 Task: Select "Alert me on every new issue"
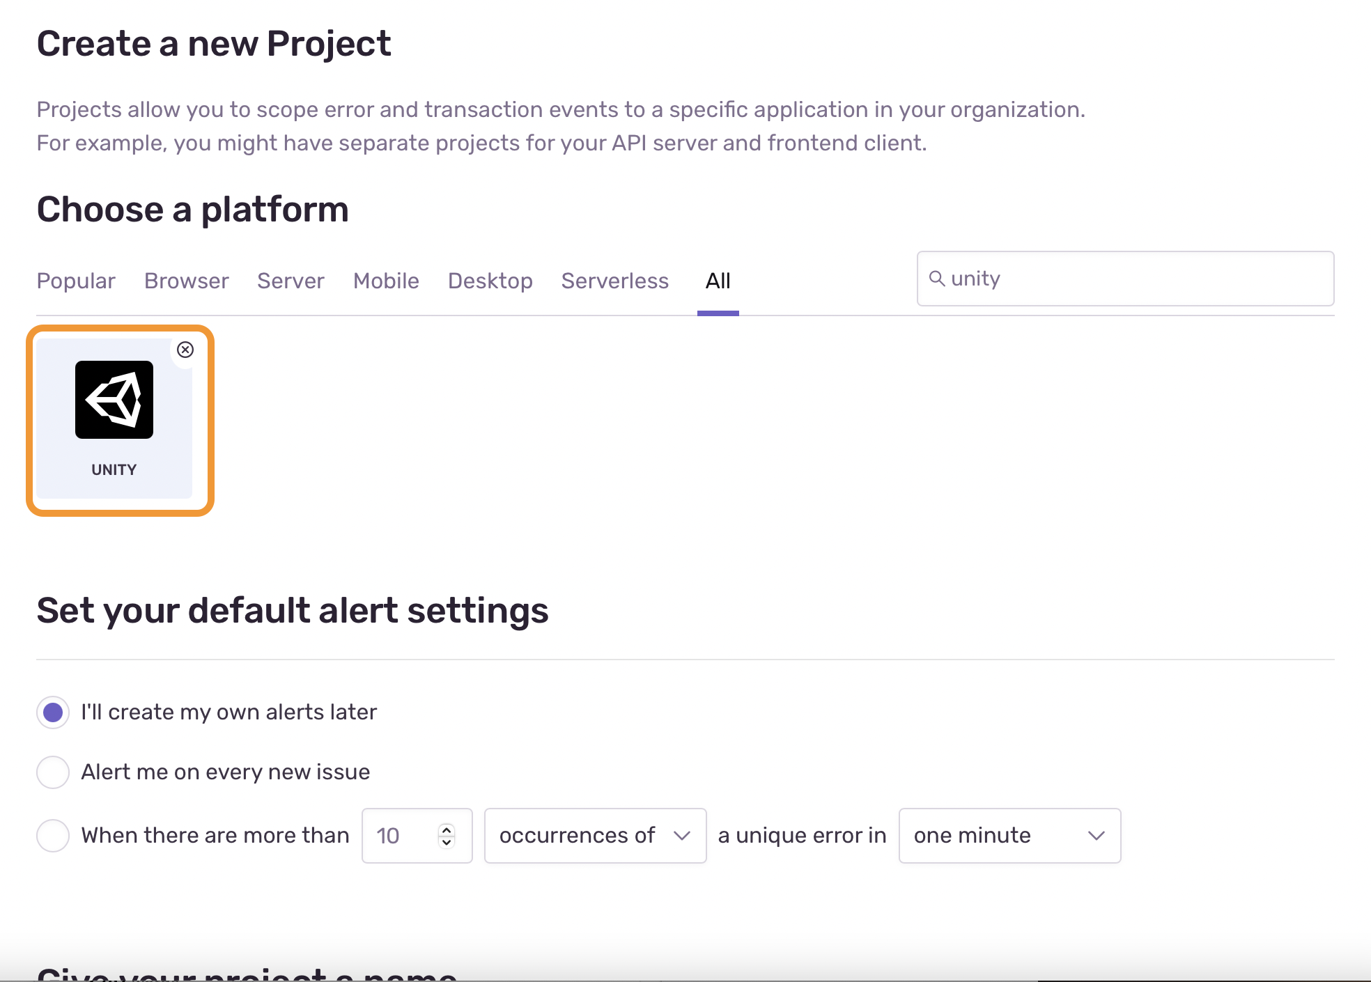(x=53, y=772)
